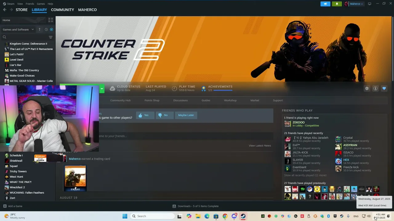The image size is (394, 221).
Task: Open the Points Shop tab
Action: point(152,100)
